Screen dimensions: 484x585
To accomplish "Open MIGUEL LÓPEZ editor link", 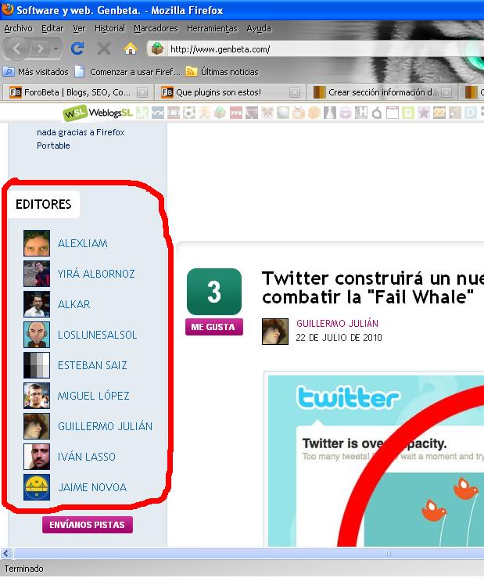I will tap(94, 396).
